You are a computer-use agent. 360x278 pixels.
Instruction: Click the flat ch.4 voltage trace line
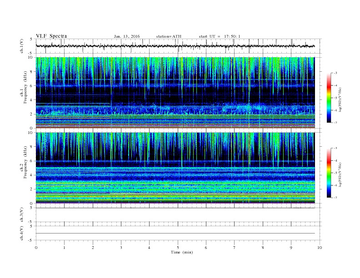click(175, 233)
